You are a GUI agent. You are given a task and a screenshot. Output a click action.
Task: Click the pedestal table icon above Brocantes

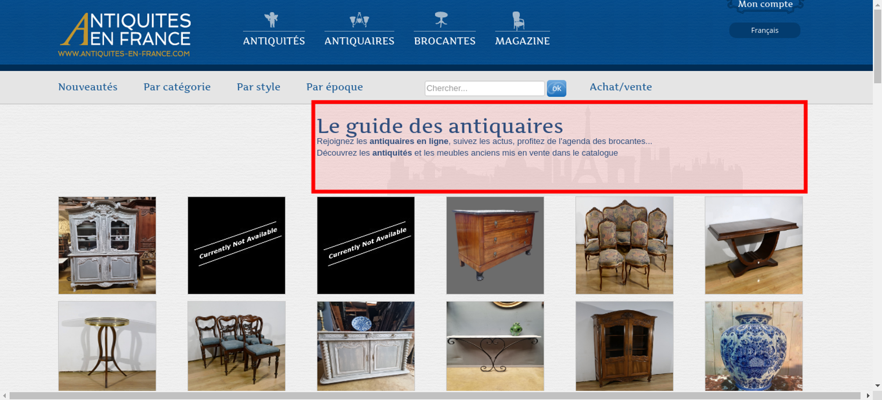(x=441, y=19)
